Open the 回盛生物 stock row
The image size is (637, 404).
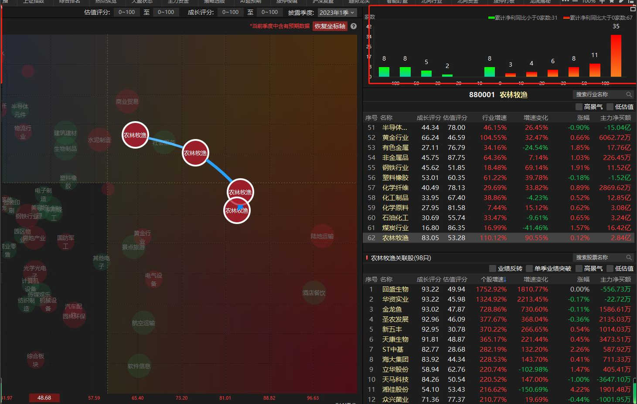click(498, 289)
